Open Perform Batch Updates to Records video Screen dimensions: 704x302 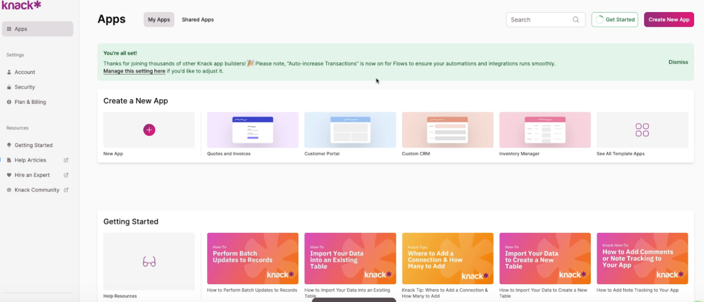(x=253, y=258)
